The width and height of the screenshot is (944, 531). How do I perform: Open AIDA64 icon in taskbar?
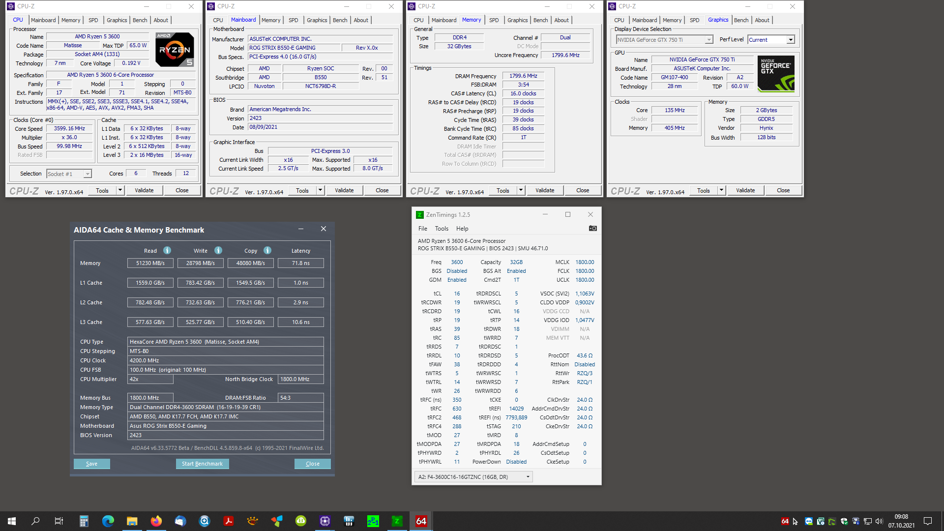[x=421, y=521]
